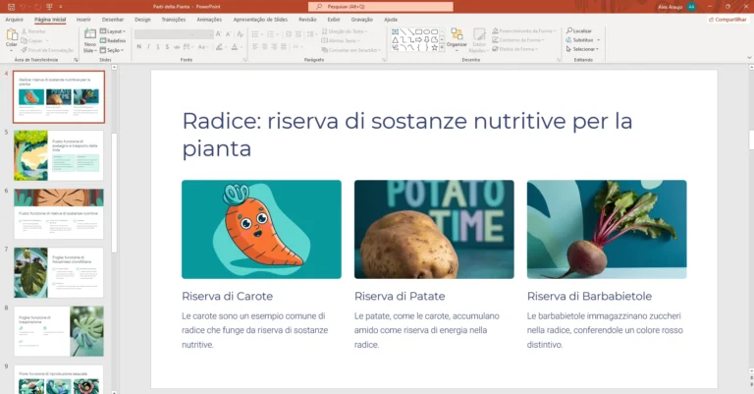Click the bullets list icon
The image size is (754, 394).
pos(257,34)
